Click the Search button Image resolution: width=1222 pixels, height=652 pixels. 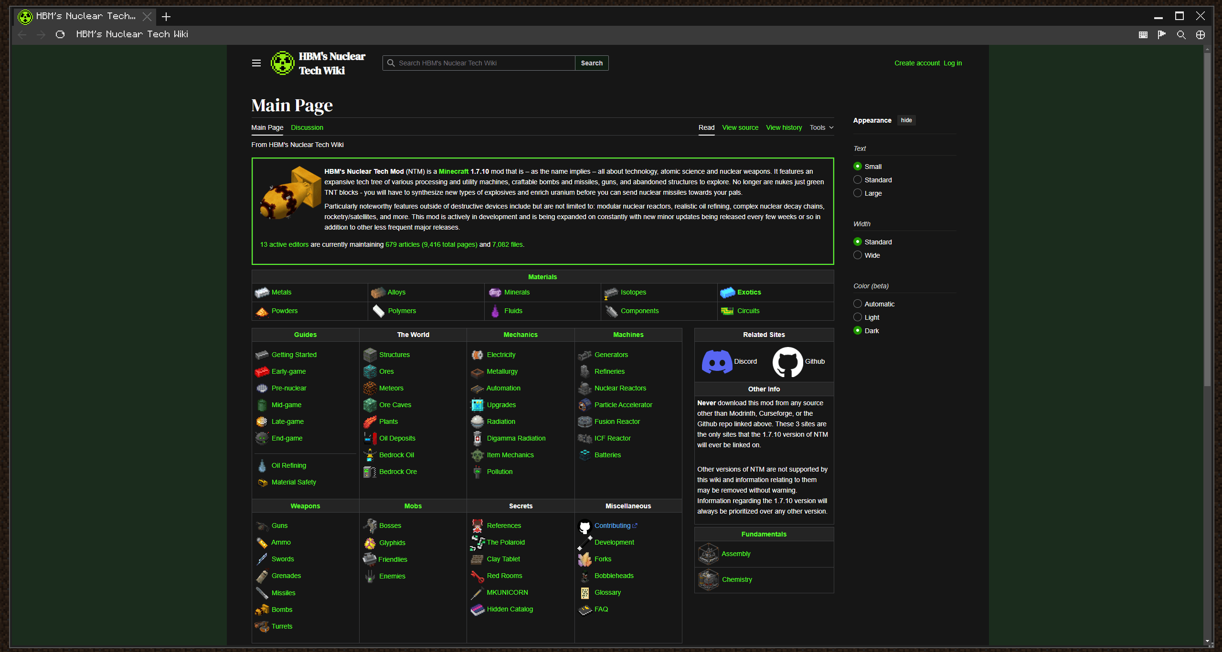pyautogui.click(x=592, y=63)
